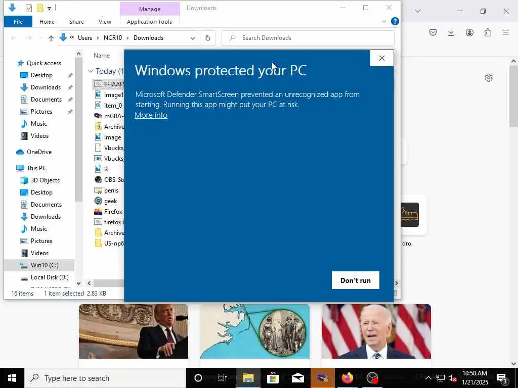Viewport: 518px width, 388px height.
Task: Open new tab page settings gear
Action: 489,78
